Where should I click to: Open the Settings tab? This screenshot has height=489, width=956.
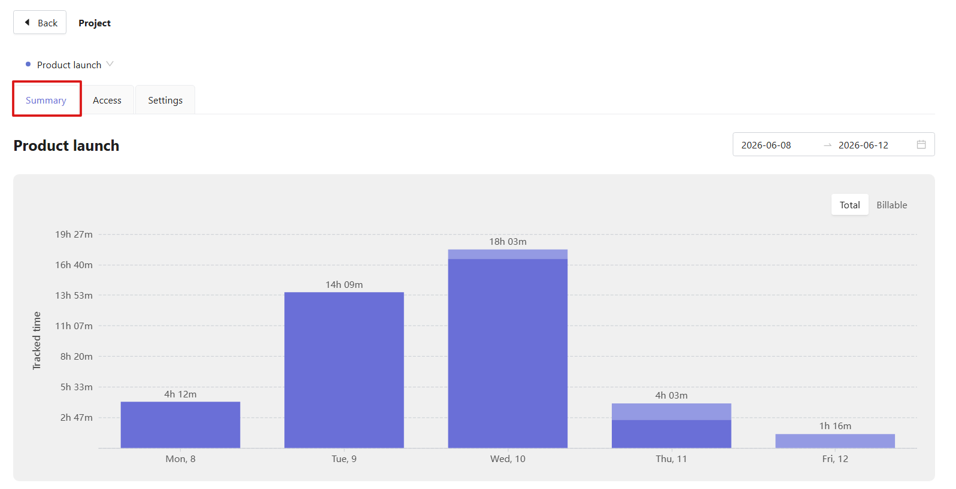[165, 100]
